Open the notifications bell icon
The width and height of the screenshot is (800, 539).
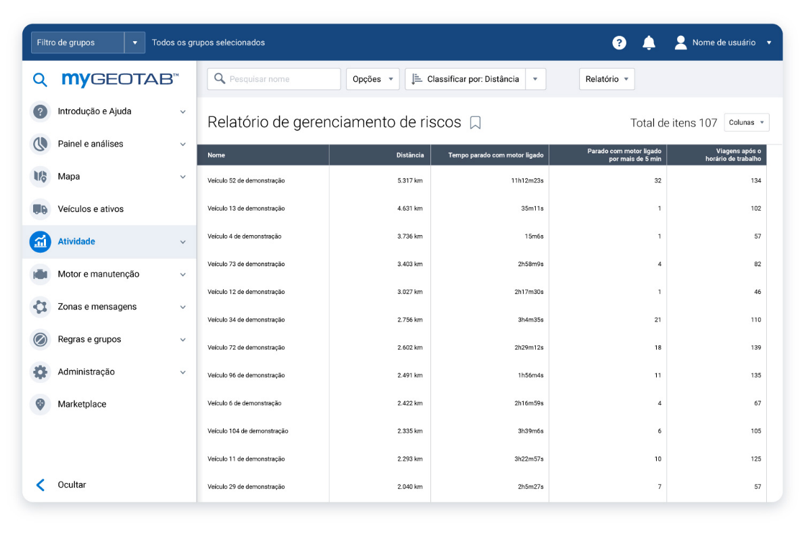pyautogui.click(x=649, y=42)
